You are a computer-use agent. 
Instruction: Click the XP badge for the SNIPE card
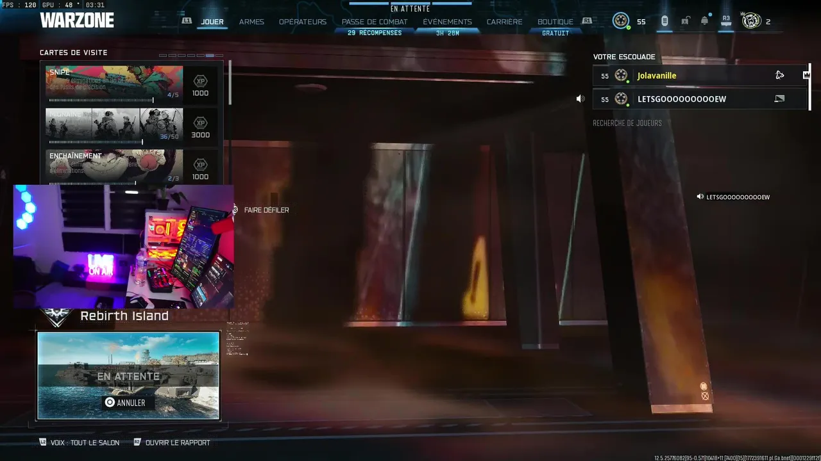point(200,81)
